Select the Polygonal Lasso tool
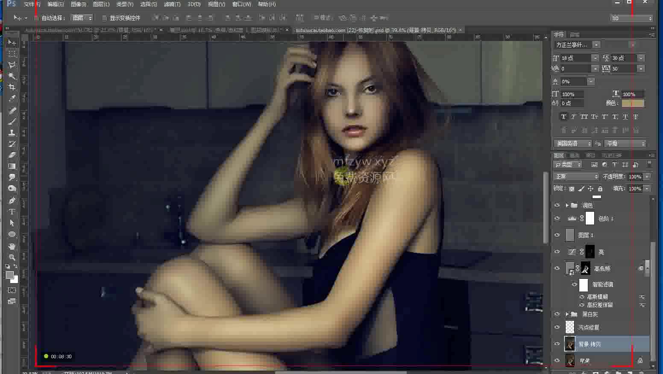 pyautogui.click(x=12, y=65)
